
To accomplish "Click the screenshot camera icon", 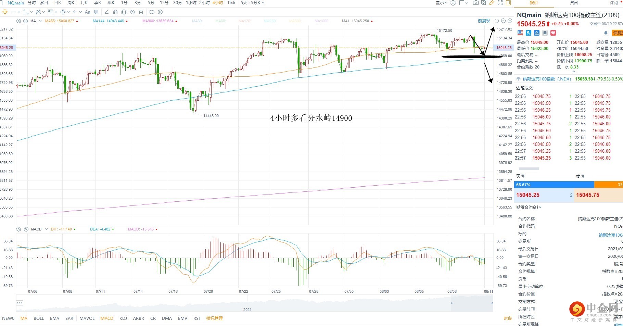I will [475, 3].
